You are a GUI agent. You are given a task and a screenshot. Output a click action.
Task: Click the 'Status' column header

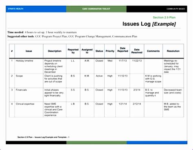coord(99,51)
